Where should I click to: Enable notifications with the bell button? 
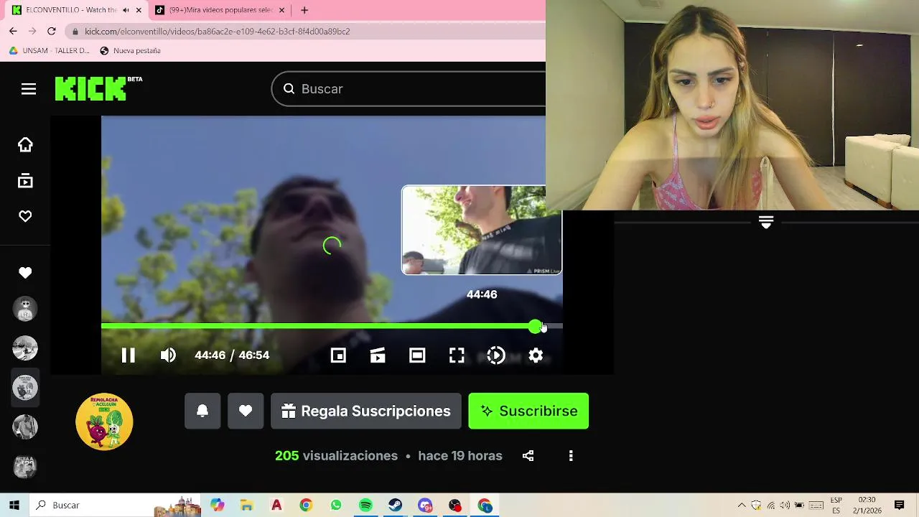202,411
